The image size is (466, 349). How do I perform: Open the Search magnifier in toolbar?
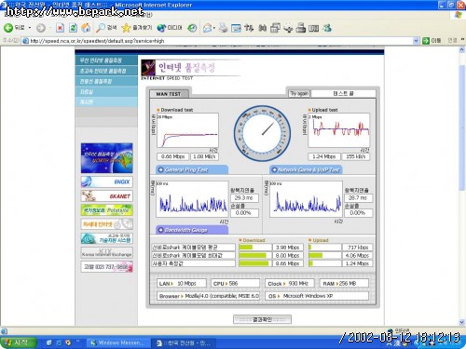pyautogui.click(x=101, y=28)
